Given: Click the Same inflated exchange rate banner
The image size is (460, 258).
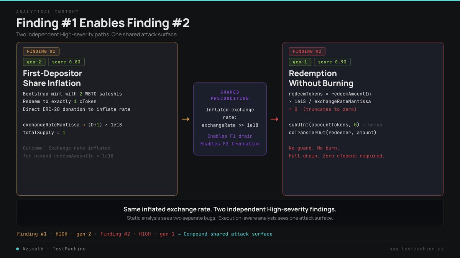Looking at the screenshot, I should (230, 213).
